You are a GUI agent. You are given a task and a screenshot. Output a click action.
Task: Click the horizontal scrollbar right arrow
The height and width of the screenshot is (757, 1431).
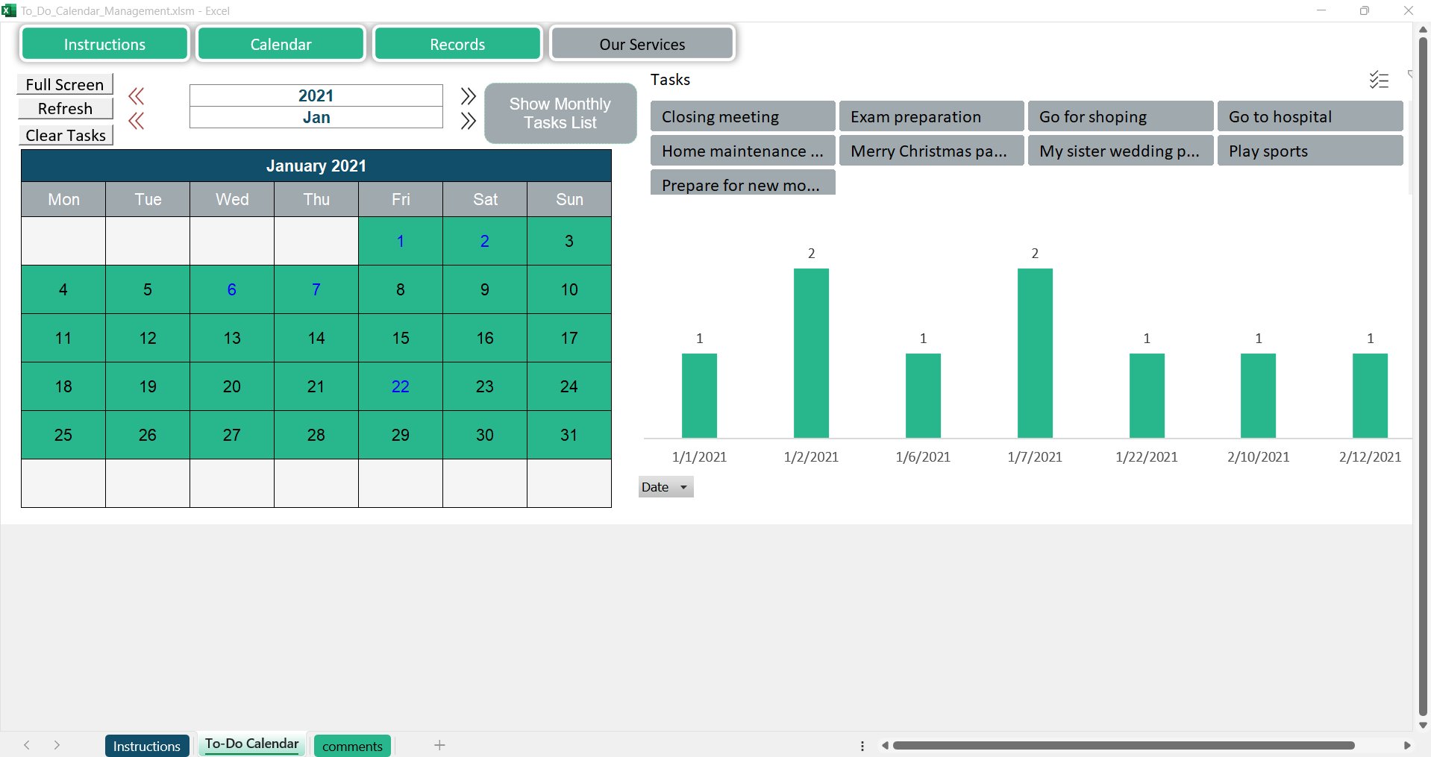[x=1406, y=745]
